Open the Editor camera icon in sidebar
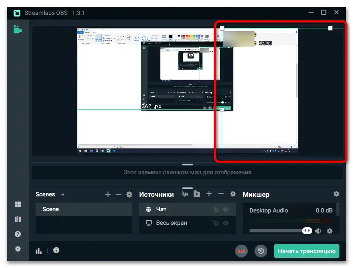The width and height of the screenshot is (353, 268). [x=17, y=29]
